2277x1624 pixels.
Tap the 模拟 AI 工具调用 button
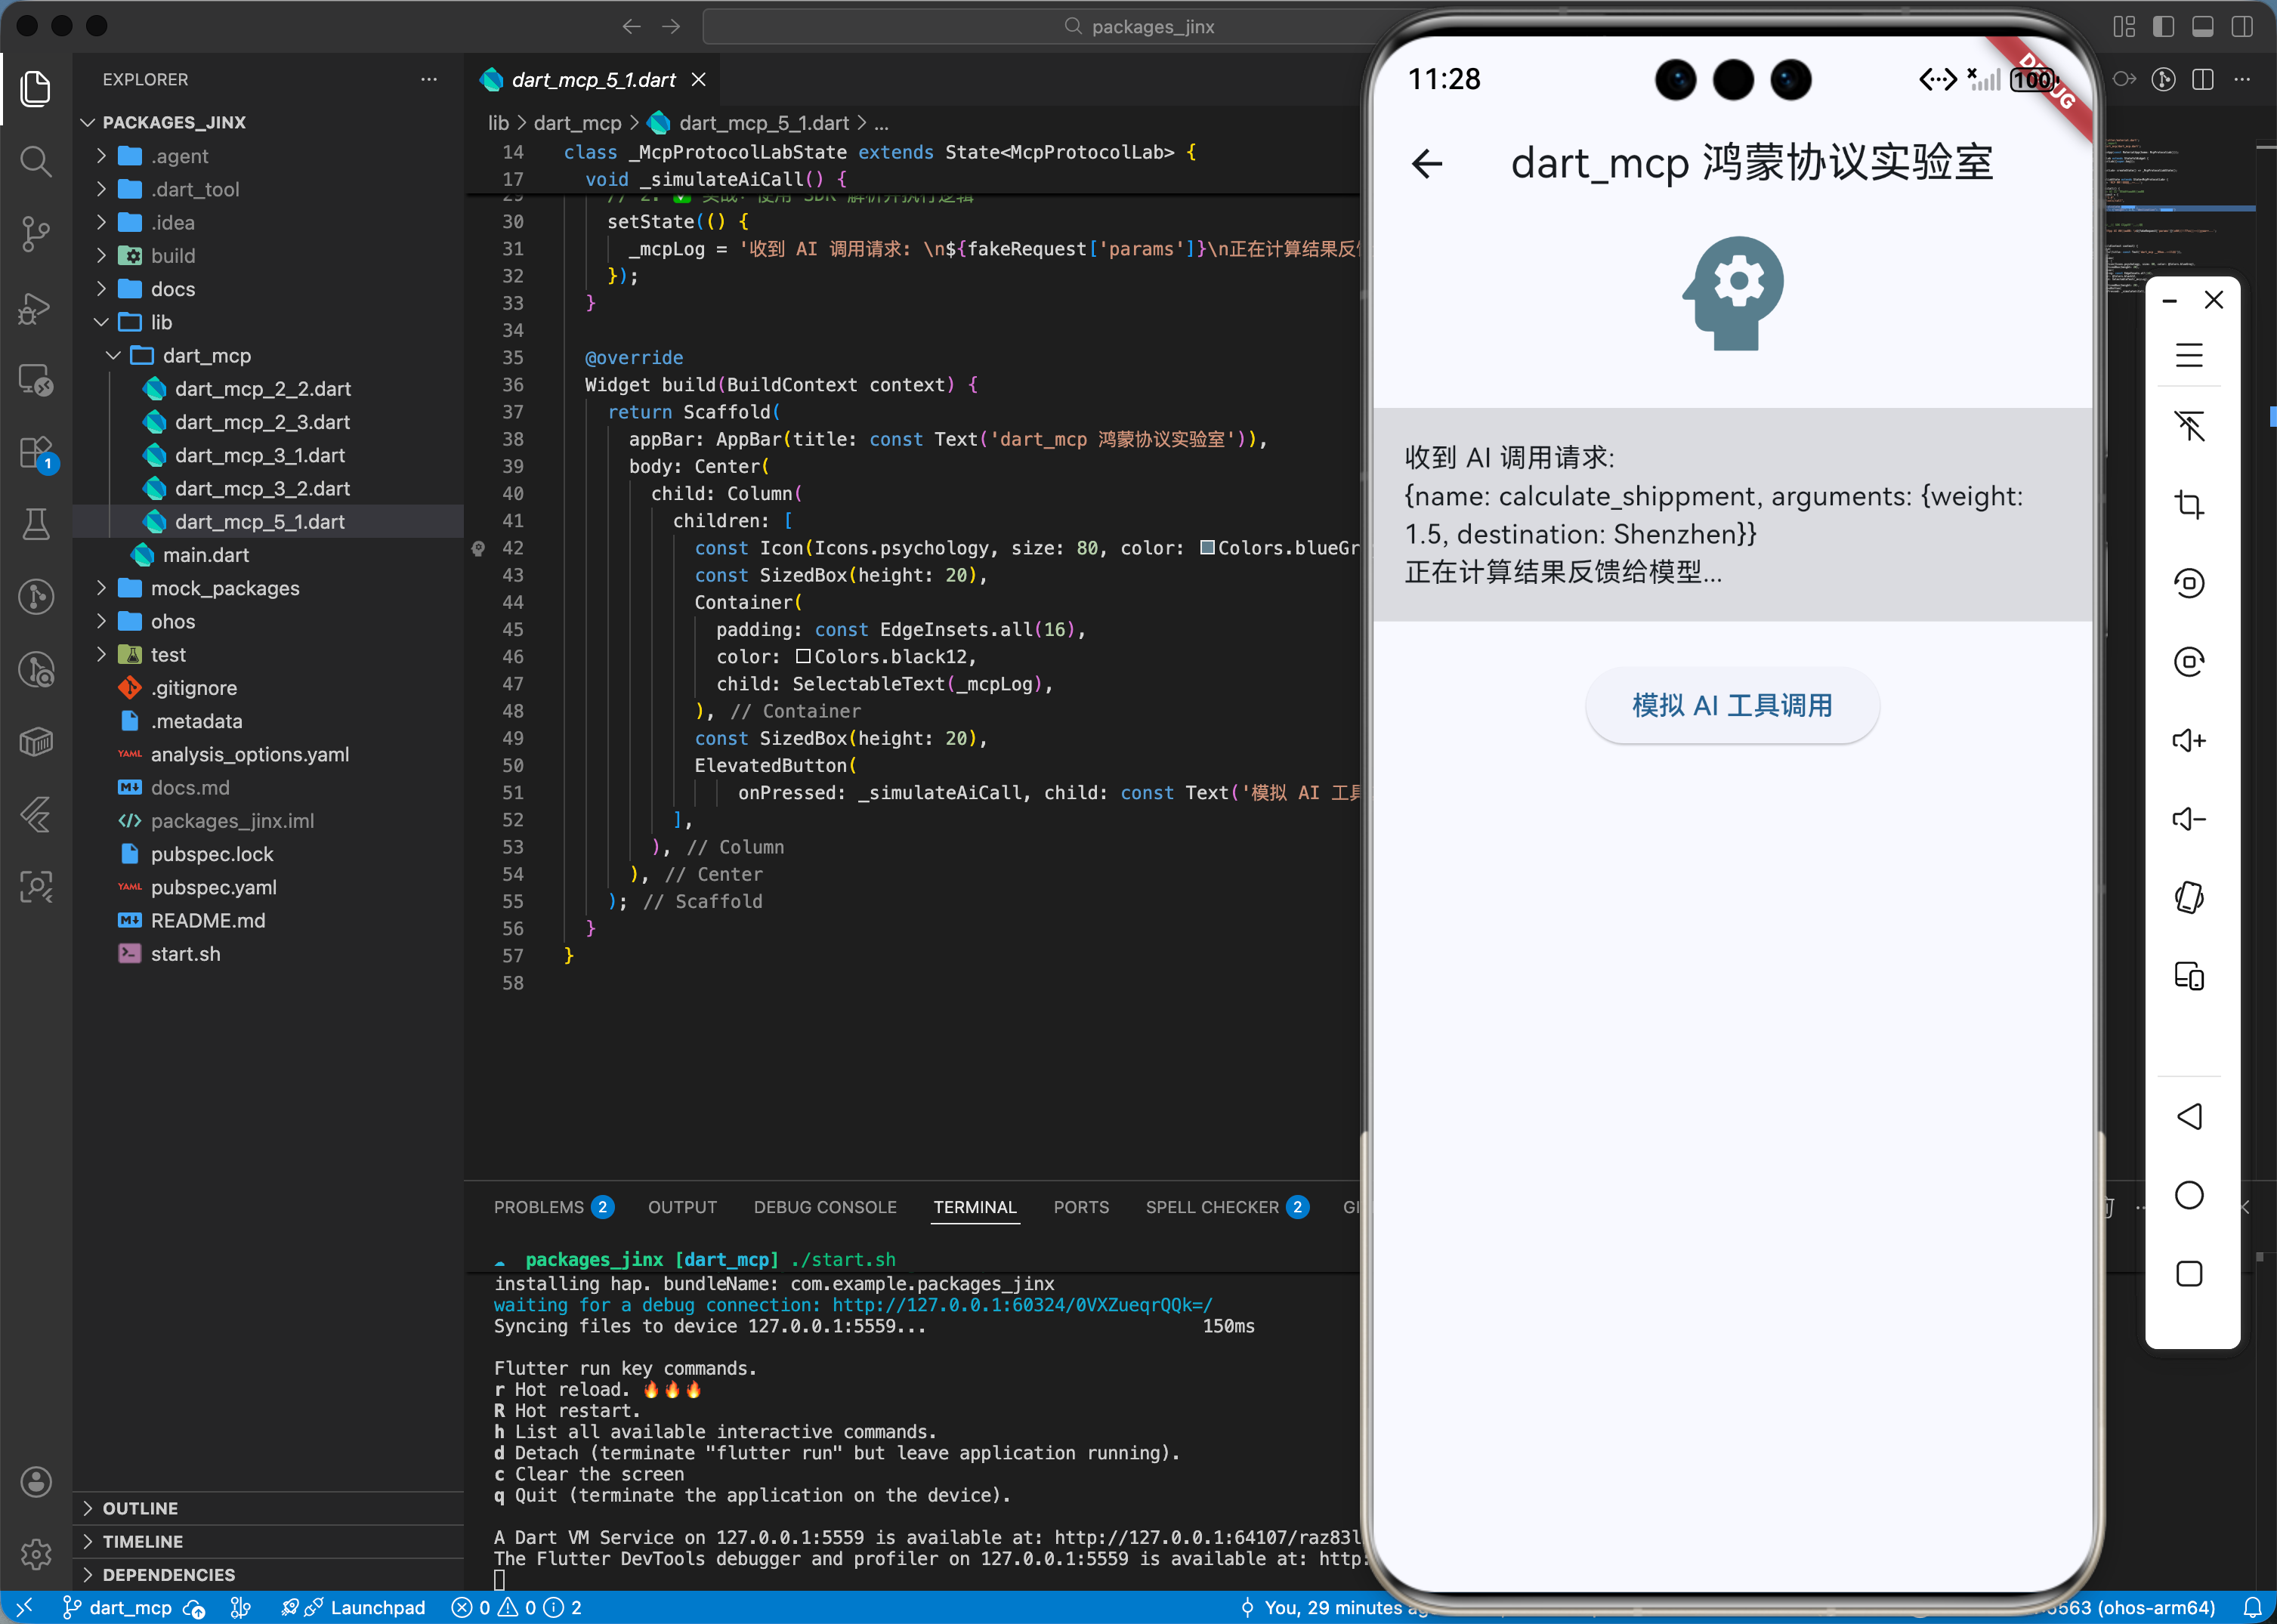pyautogui.click(x=1731, y=705)
